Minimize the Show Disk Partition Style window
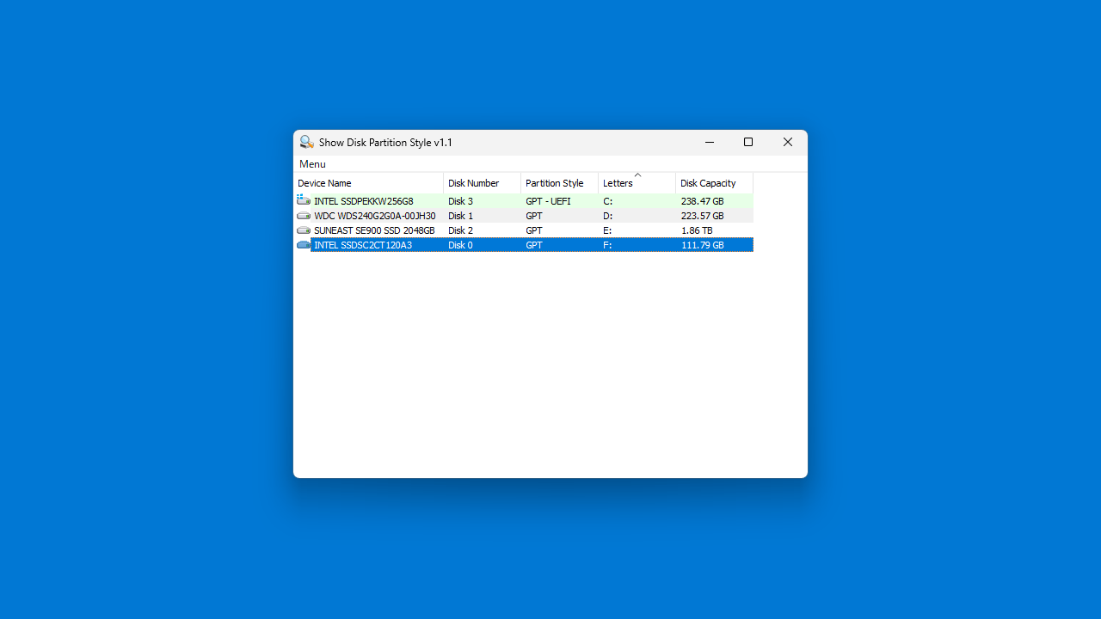This screenshot has height=619, width=1101. pyautogui.click(x=710, y=143)
